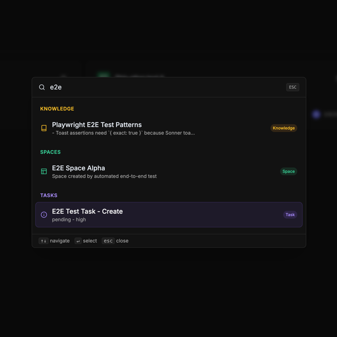Click the up-down arrows navigate key hint
This screenshot has height=337, width=337.
click(43, 241)
